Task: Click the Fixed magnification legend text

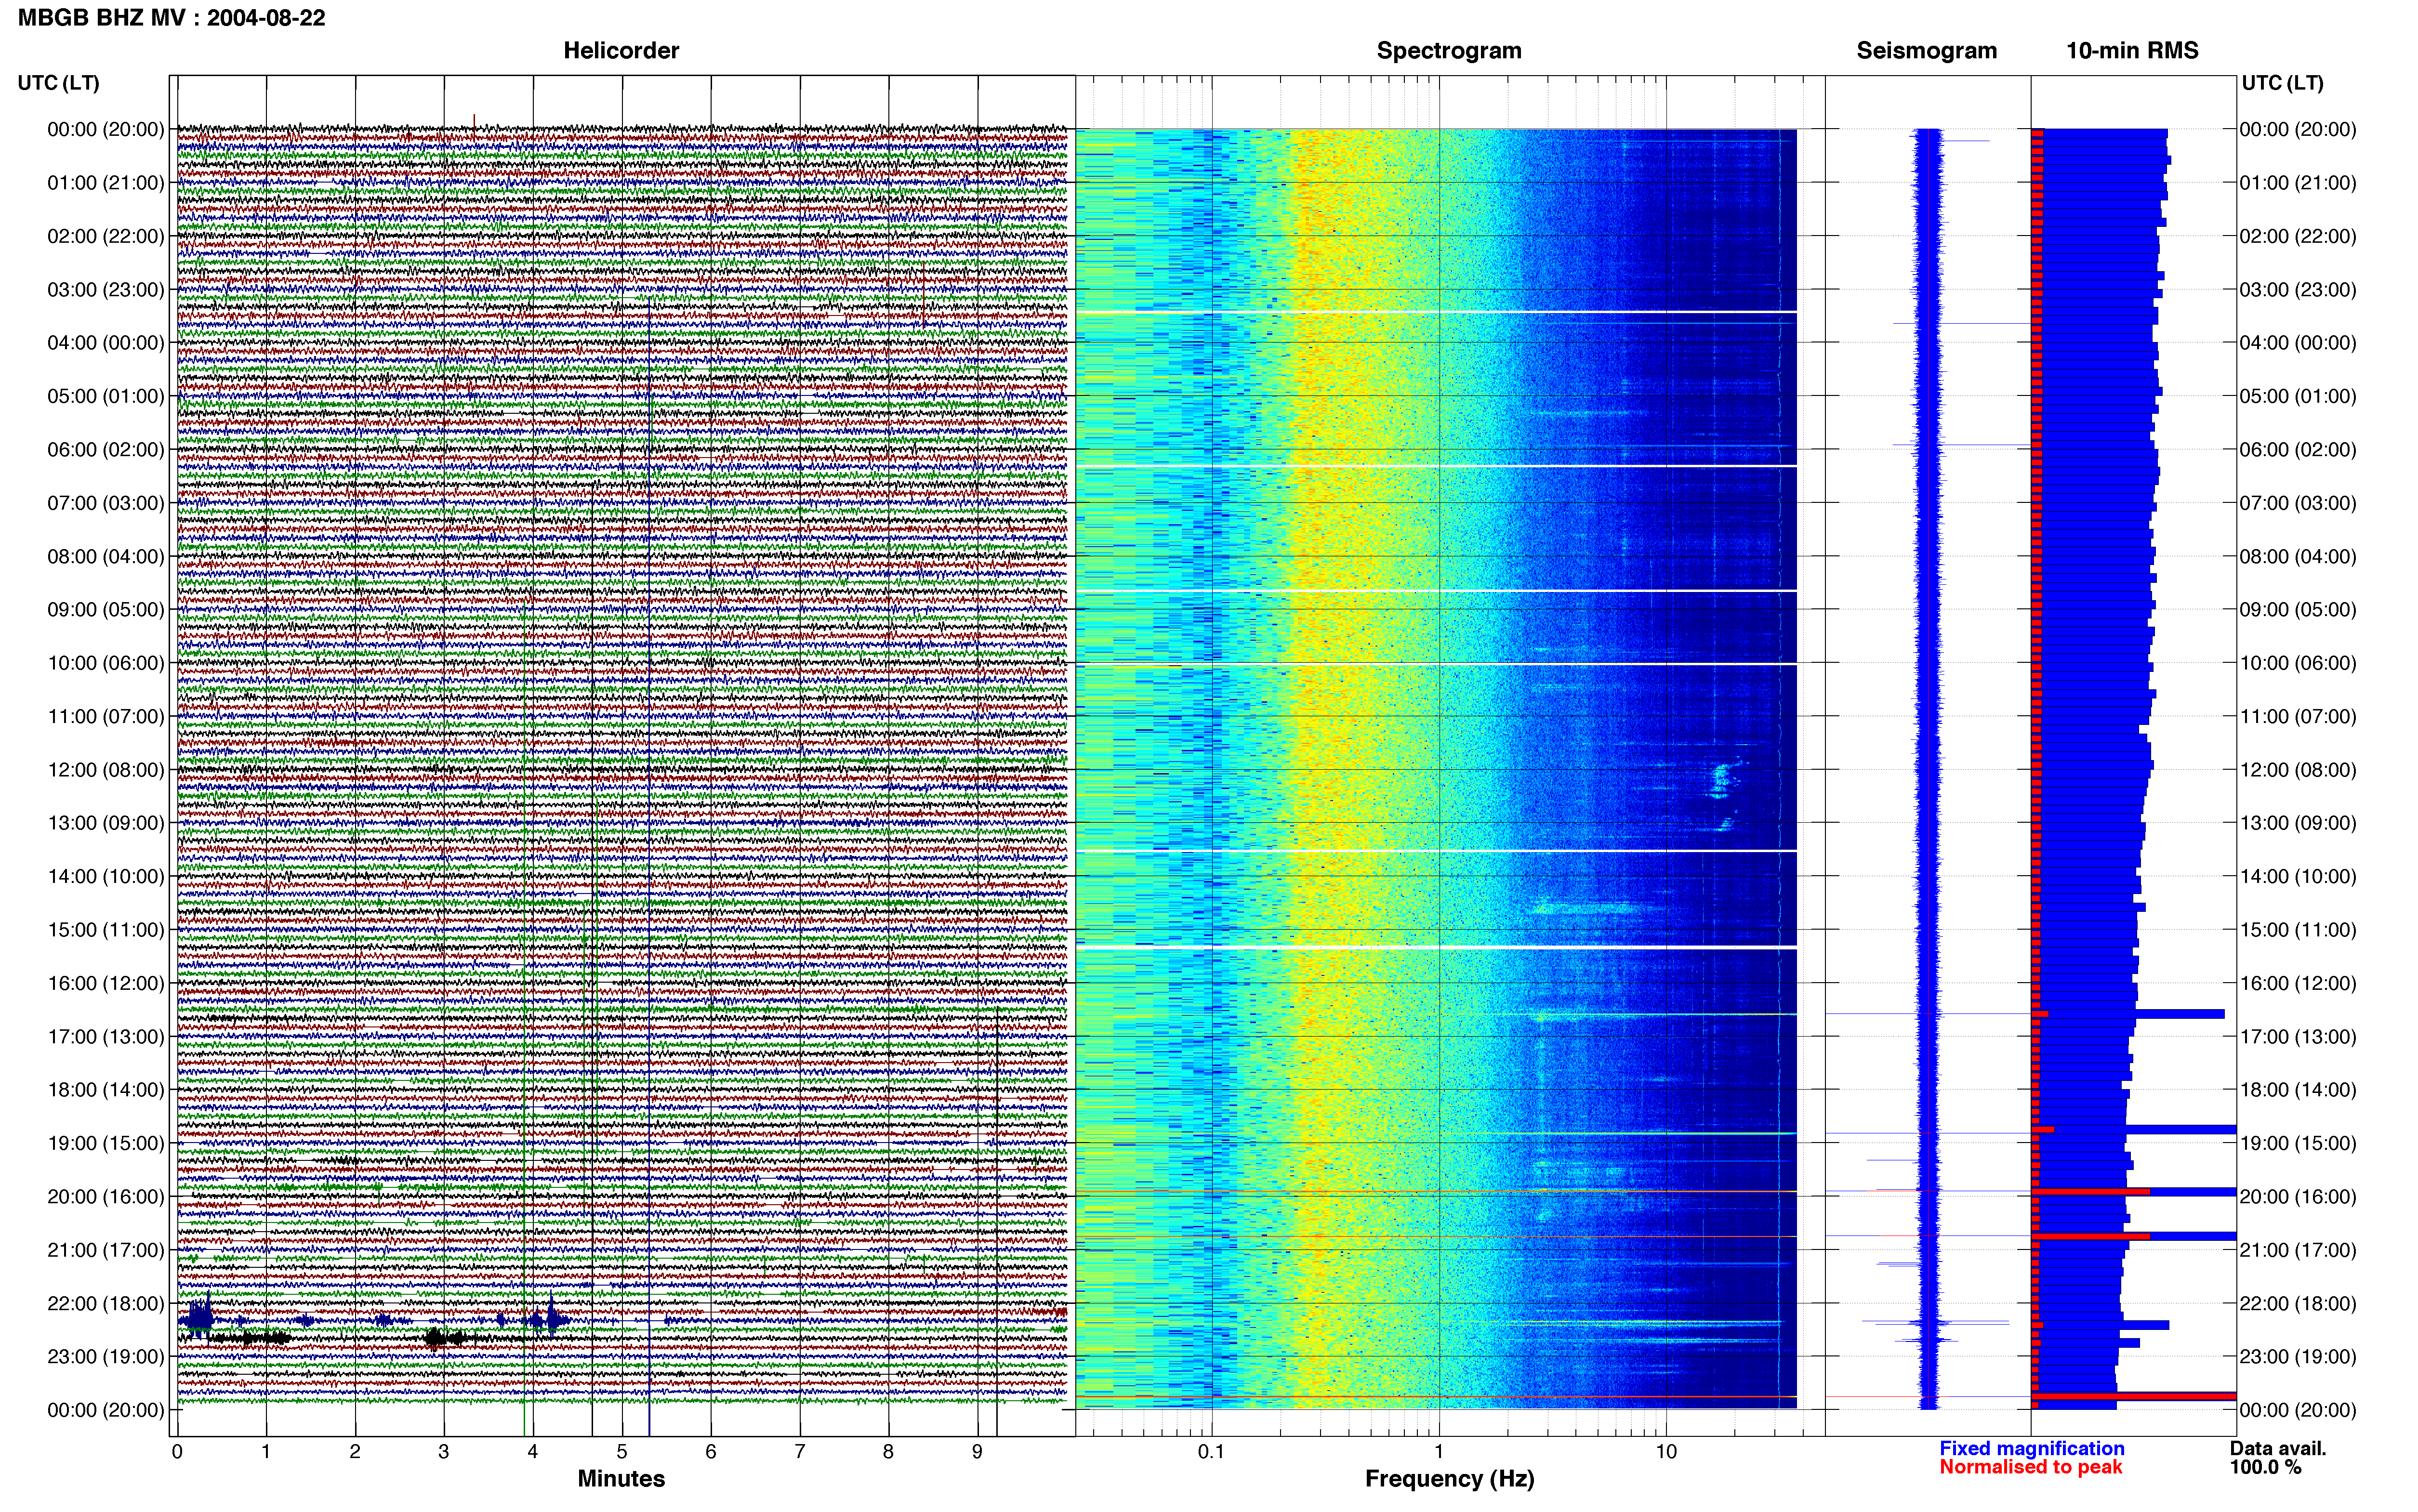Action: tap(2032, 1448)
